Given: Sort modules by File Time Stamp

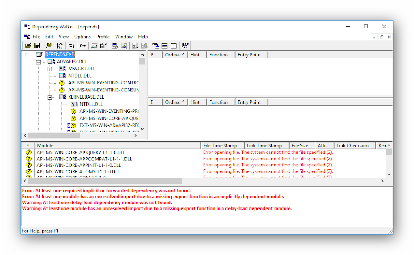Looking at the screenshot, I should coord(222,145).
